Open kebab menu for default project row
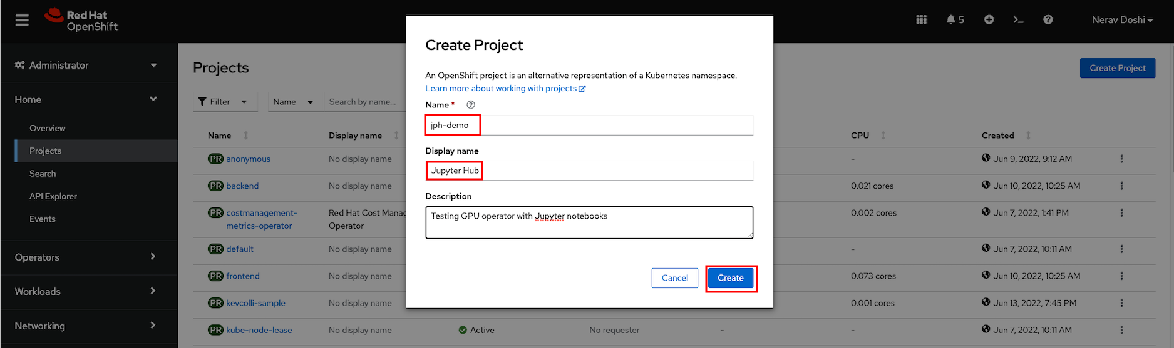Screen dimensions: 1174x348 pyautogui.click(x=1121, y=249)
